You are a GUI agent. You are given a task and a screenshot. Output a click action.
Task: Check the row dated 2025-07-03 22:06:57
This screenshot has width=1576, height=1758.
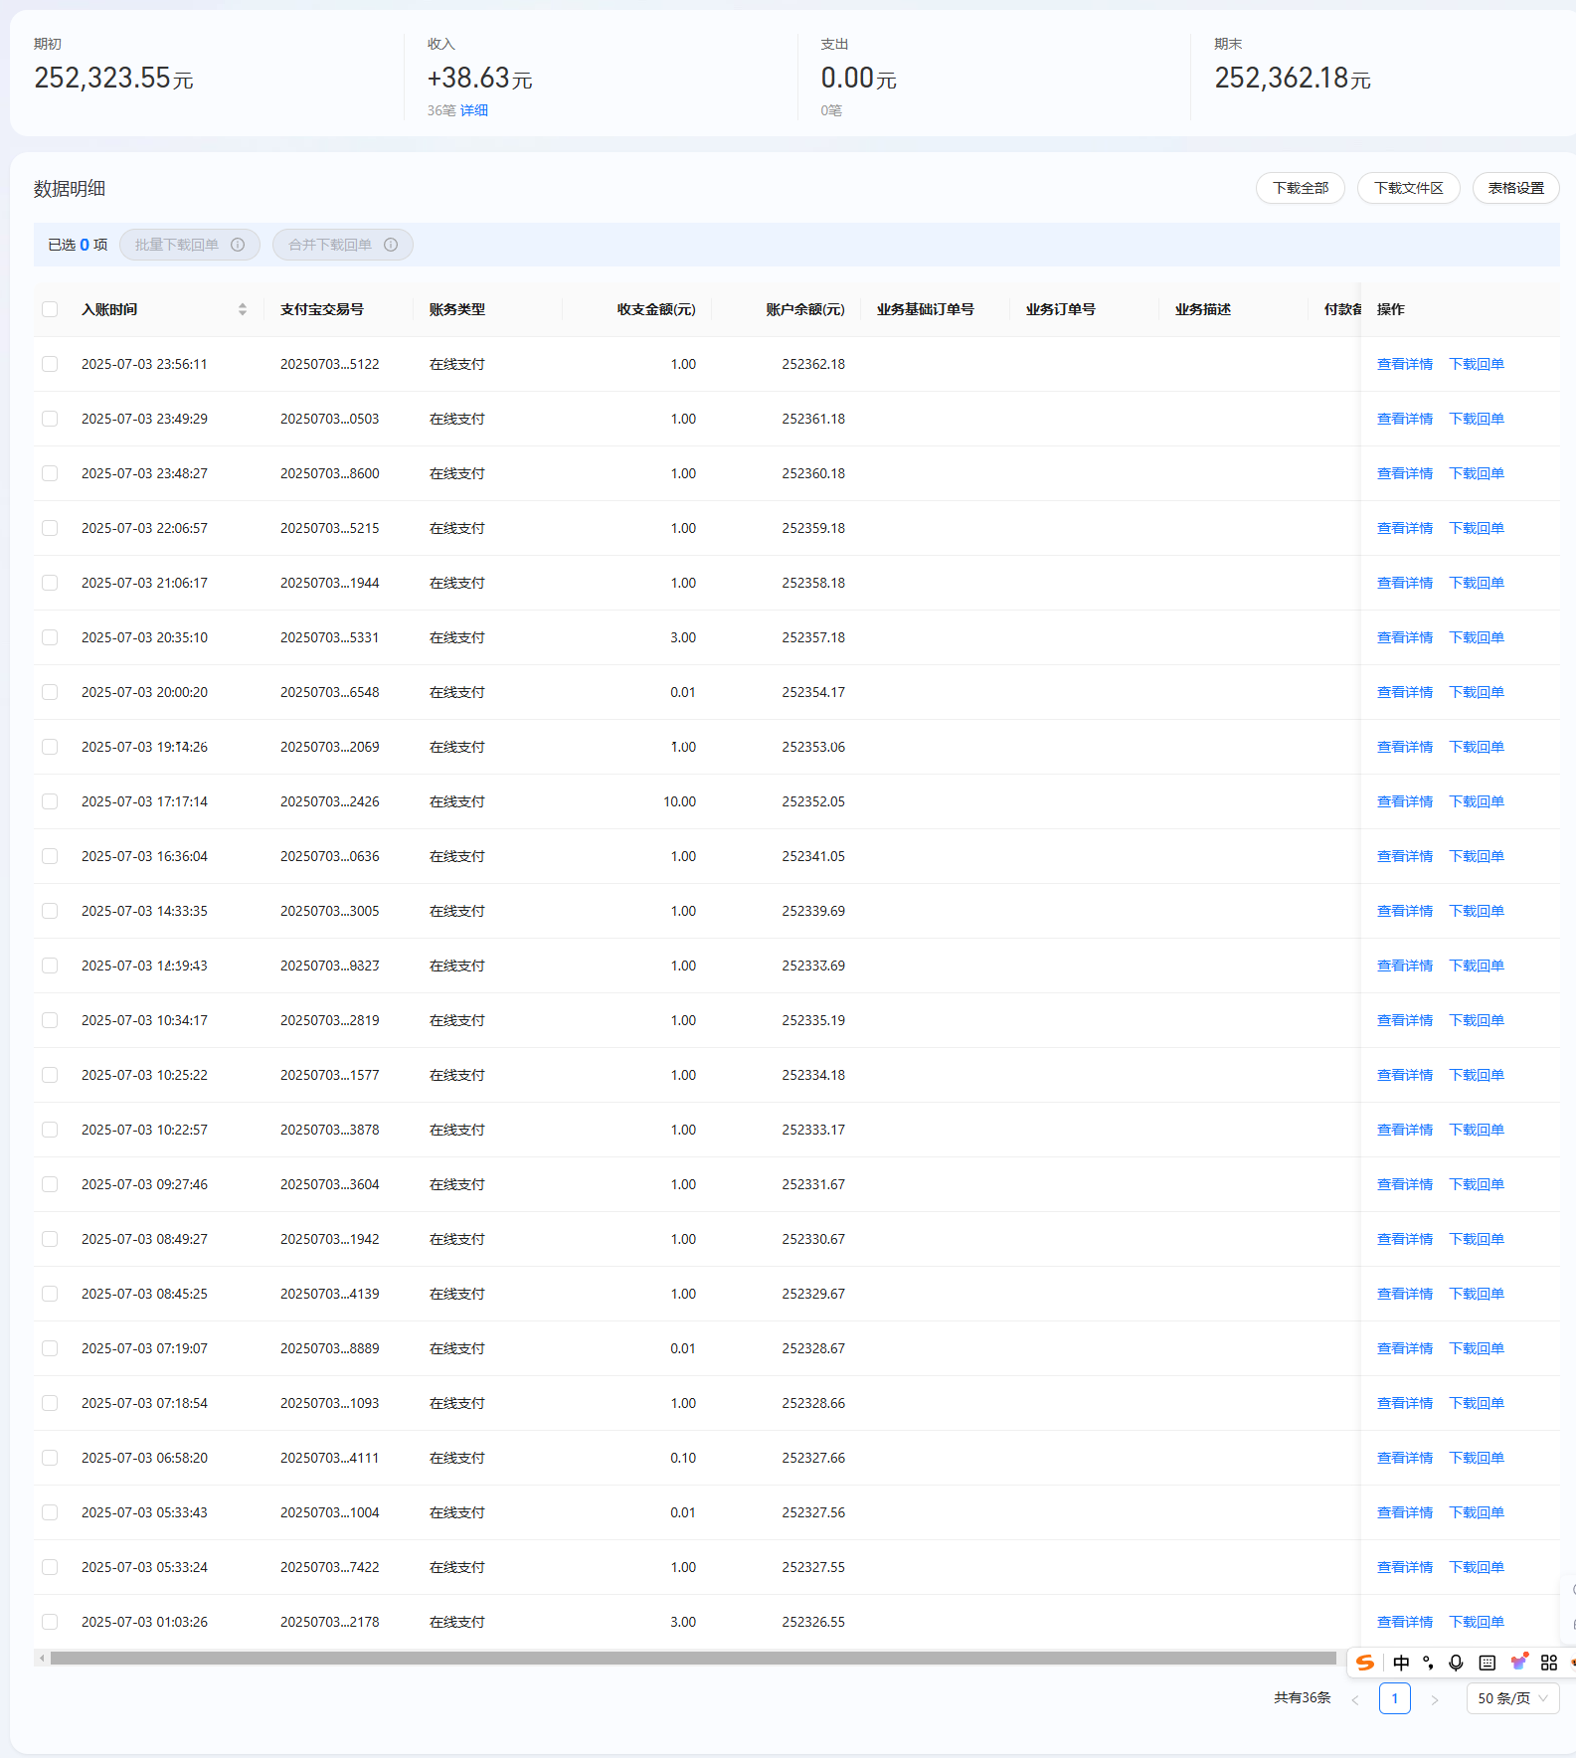(x=50, y=528)
